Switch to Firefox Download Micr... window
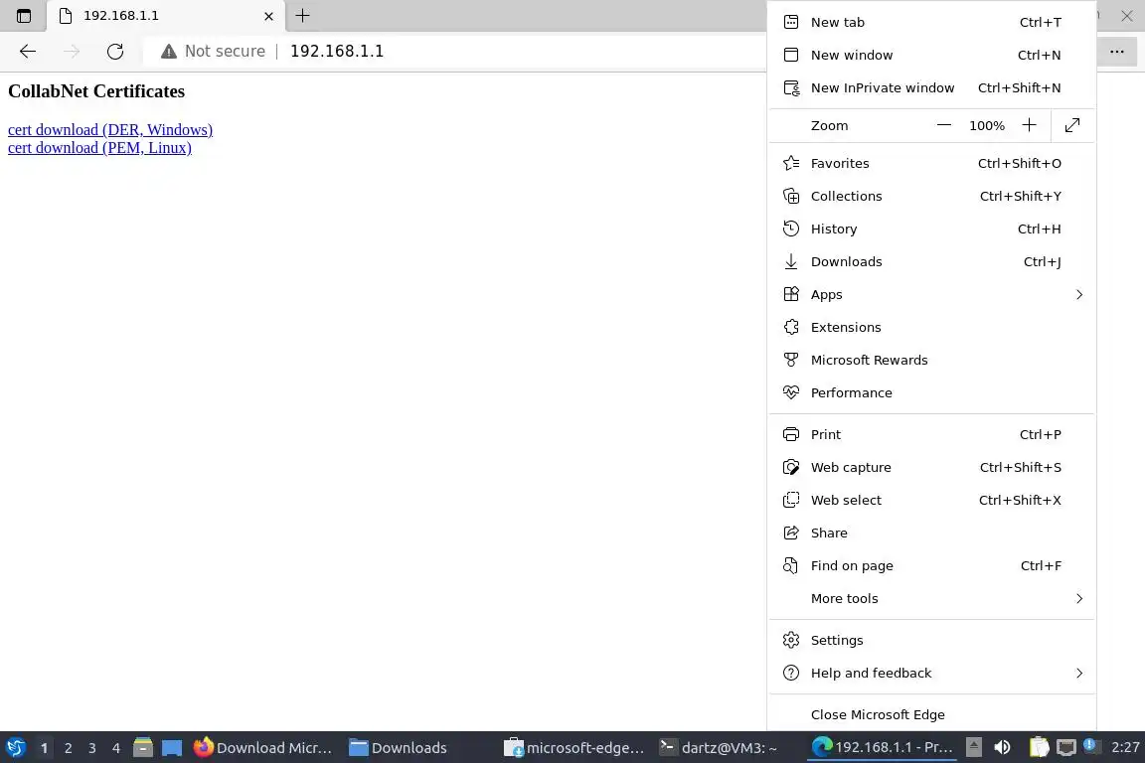Viewport: 1145px width, 763px height. [262, 748]
